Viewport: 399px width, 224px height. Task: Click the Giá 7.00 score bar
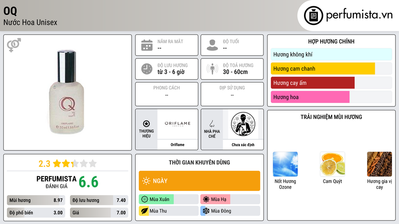click(x=99, y=213)
